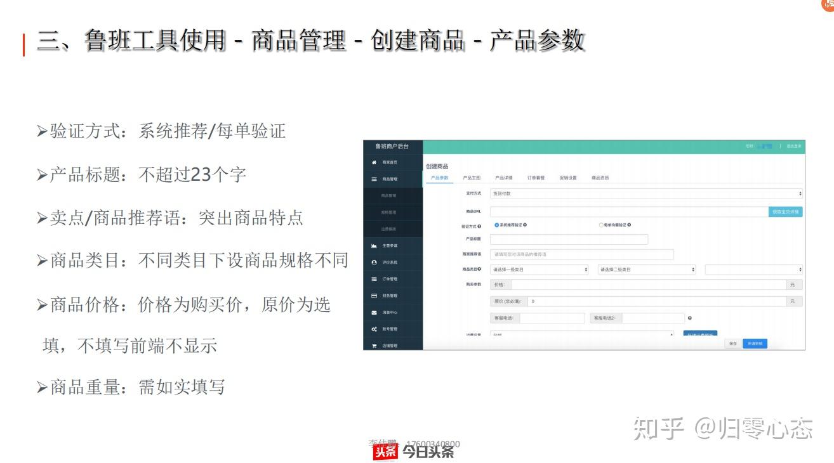The height and width of the screenshot is (463, 834).
Task: Select the 系统推荐验证 radio button
Action: pos(496,225)
